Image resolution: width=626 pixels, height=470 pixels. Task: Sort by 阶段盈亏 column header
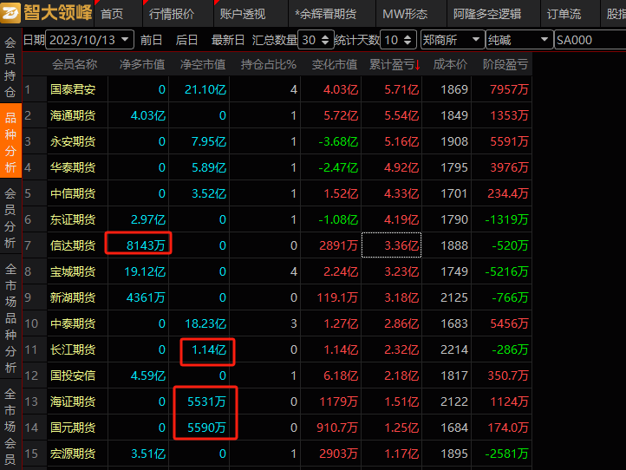tap(505, 64)
